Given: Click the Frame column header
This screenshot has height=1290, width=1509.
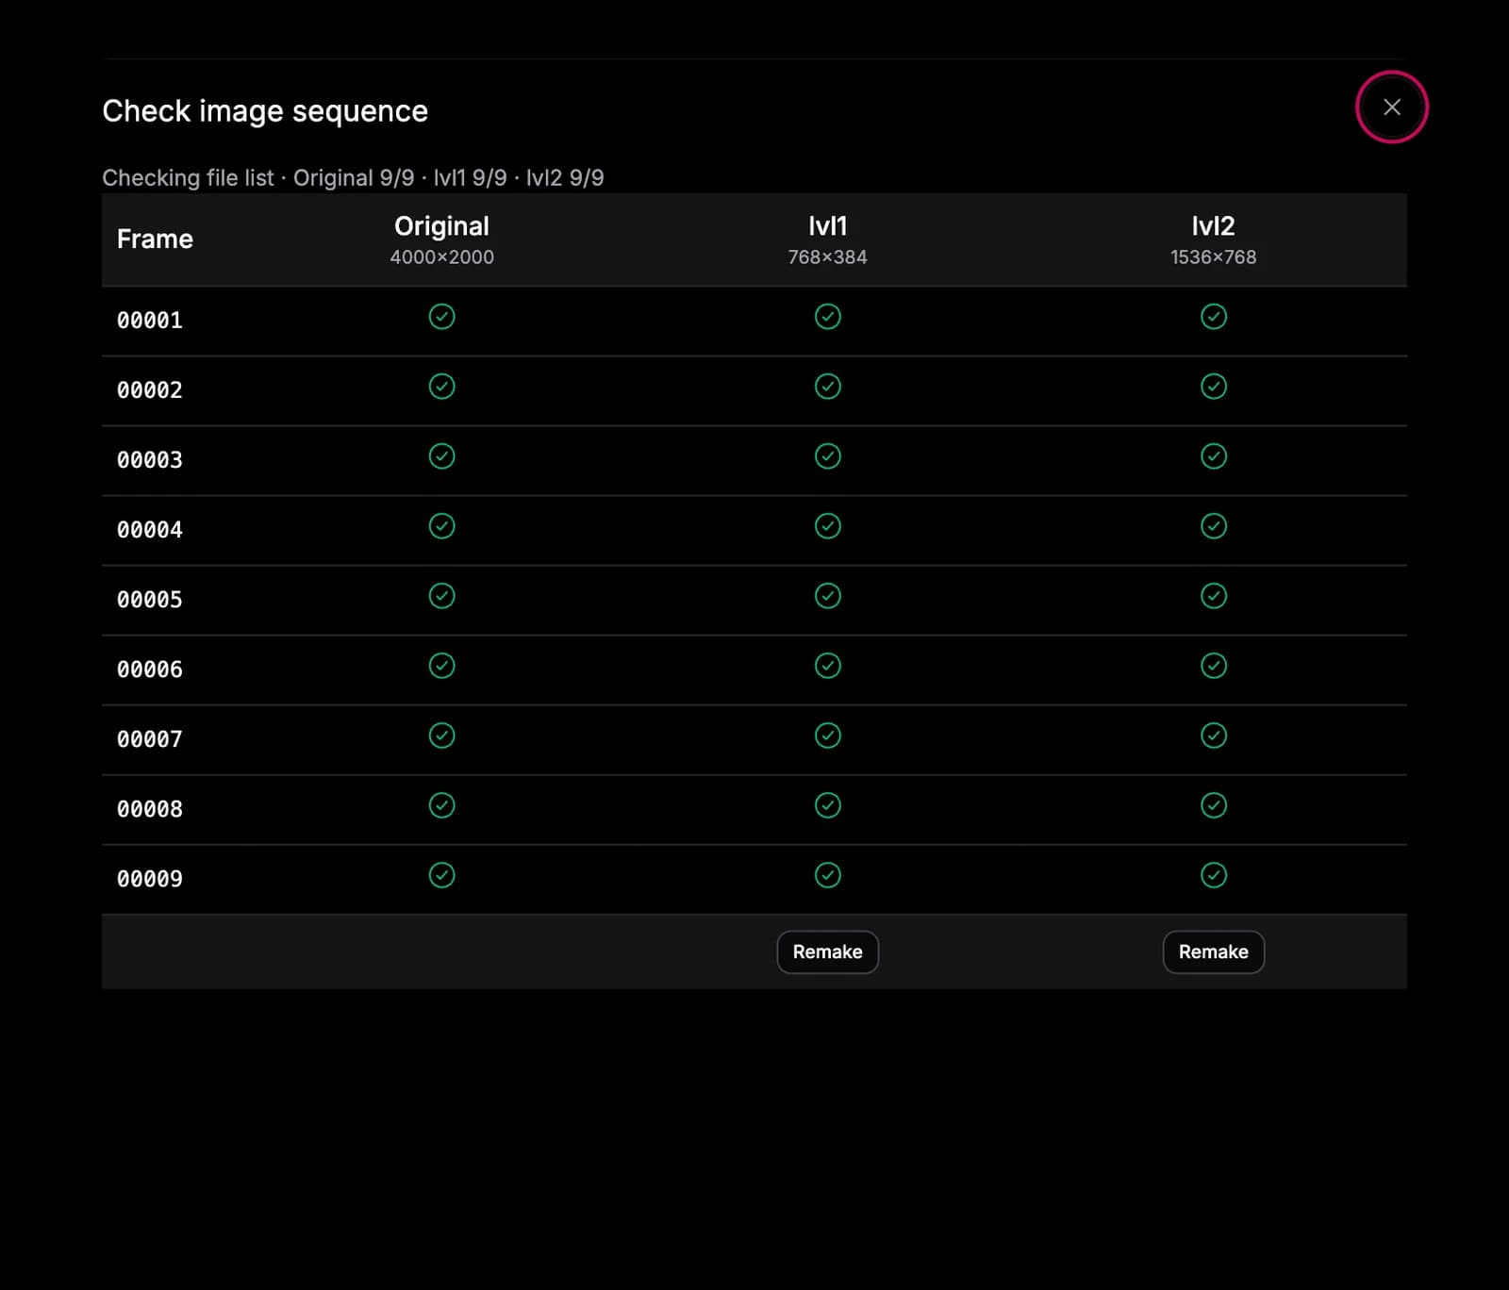Looking at the screenshot, I should pyautogui.click(x=155, y=240).
